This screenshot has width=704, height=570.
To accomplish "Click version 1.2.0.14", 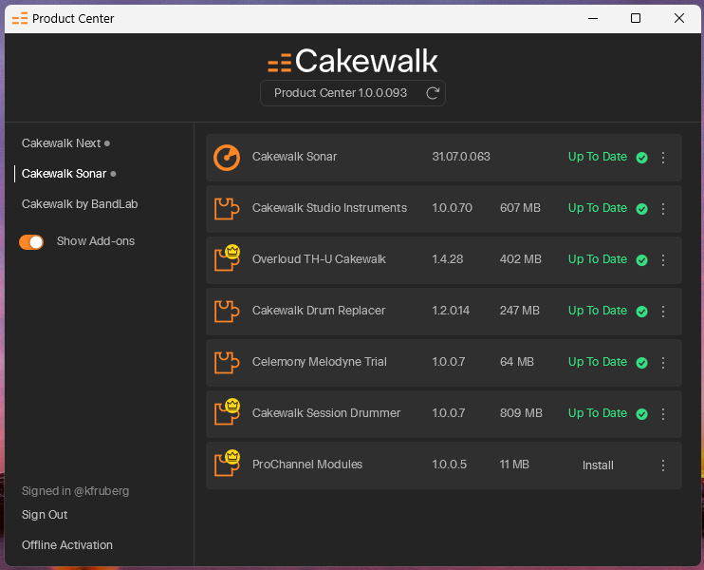I will [451, 310].
